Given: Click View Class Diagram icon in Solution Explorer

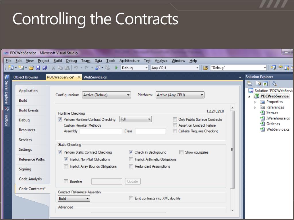Looking at the screenshot, I should pos(274,84).
